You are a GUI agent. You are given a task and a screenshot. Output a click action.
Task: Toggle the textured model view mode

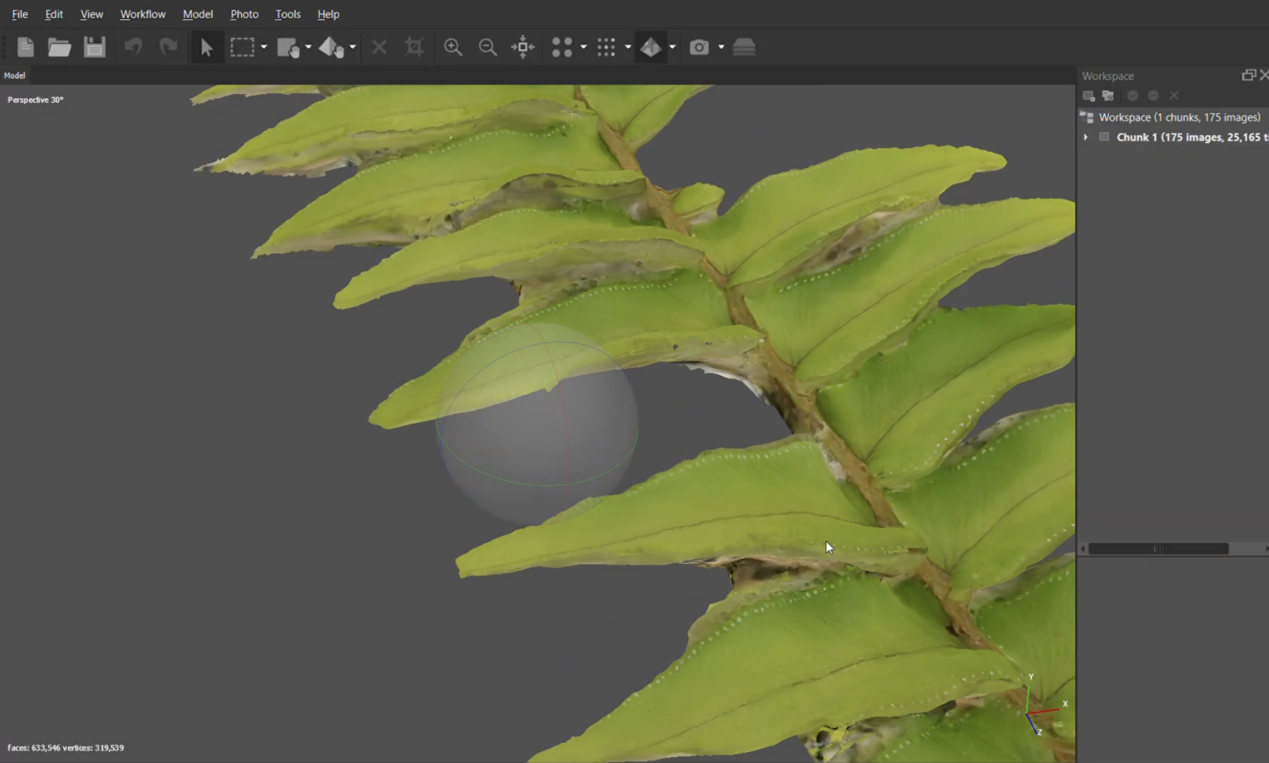(x=651, y=47)
